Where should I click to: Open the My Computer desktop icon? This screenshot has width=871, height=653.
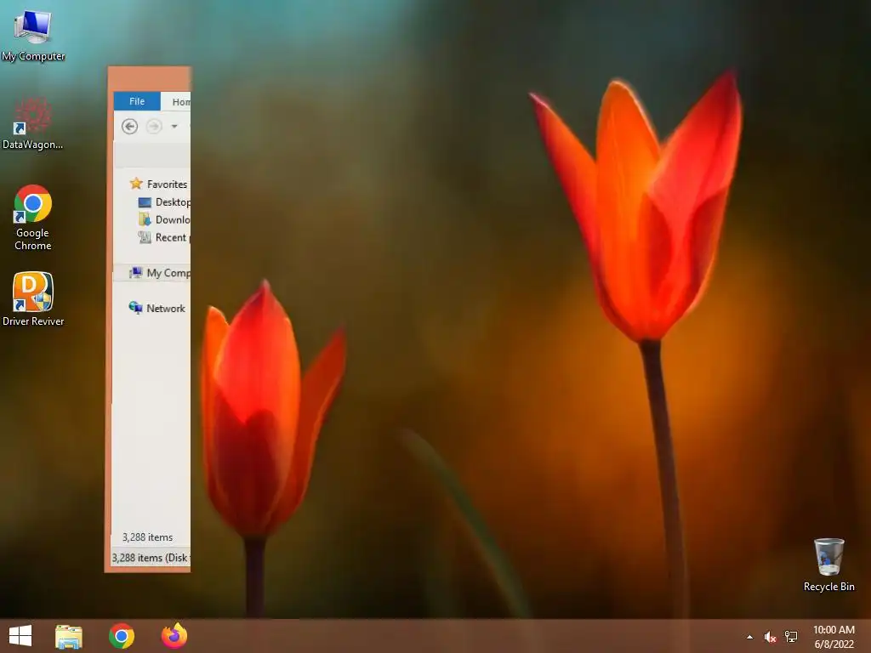(x=33, y=35)
